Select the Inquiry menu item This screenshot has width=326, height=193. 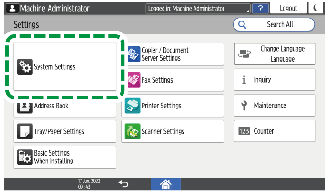pos(275,80)
